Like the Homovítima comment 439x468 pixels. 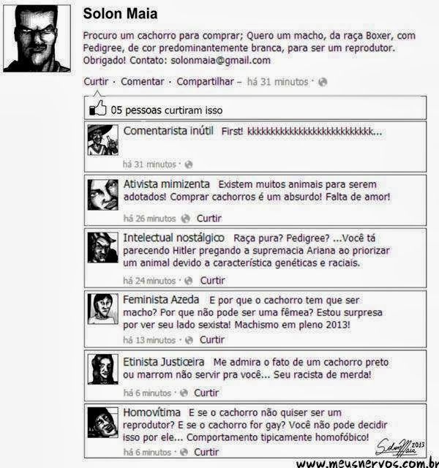(x=206, y=452)
